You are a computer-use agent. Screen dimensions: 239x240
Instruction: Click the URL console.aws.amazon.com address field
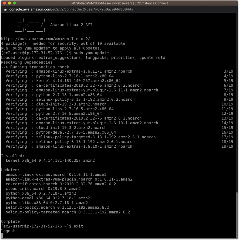click(x=71, y=9)
